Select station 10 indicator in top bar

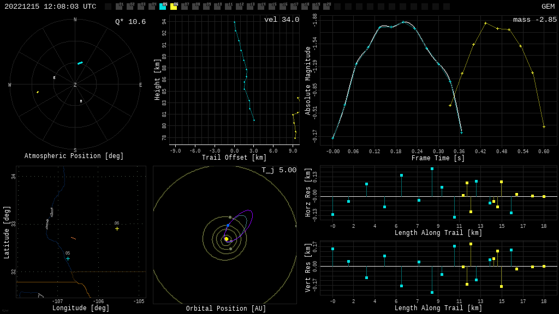(217, 7)
